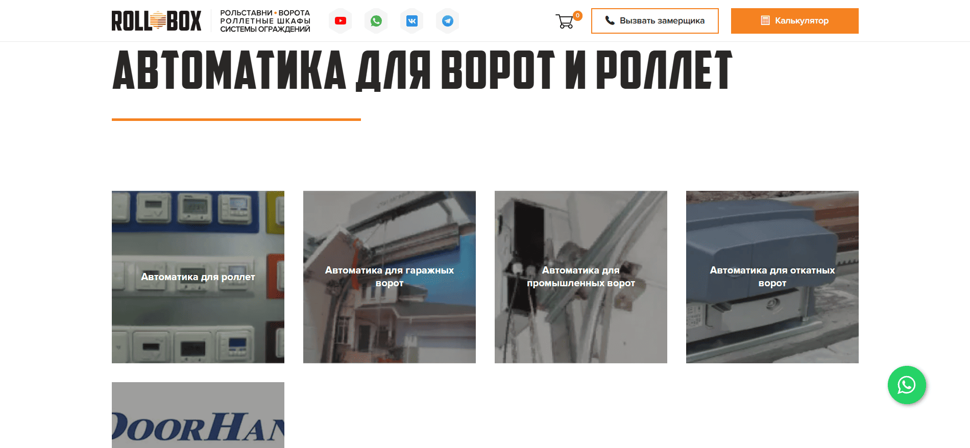
Task: Select Автоматика для гаражных ворот tile
Action: click(389, 277)
